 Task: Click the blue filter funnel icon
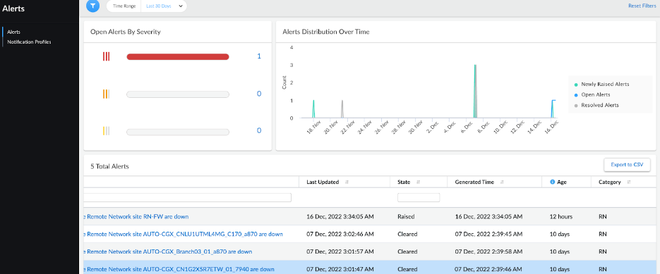pos(92,6)
